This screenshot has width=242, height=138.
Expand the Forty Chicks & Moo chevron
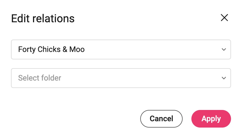coord(224,49)
